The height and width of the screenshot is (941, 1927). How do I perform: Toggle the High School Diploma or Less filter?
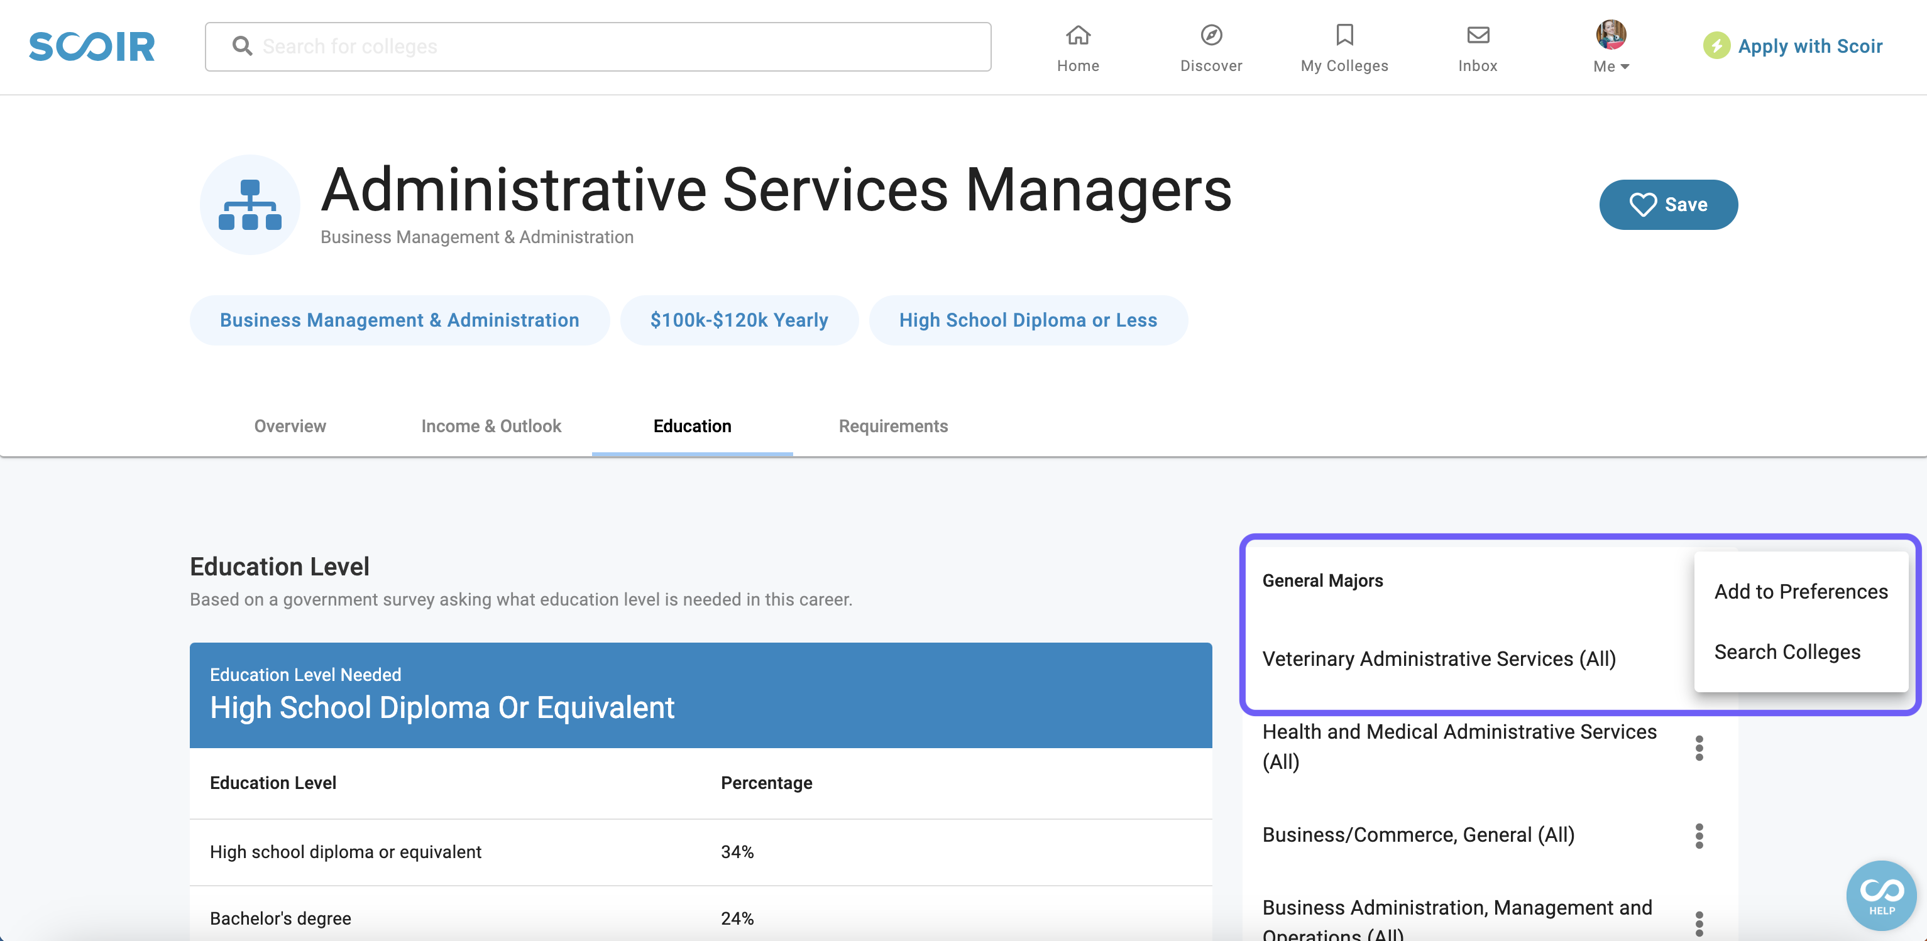1028,319
